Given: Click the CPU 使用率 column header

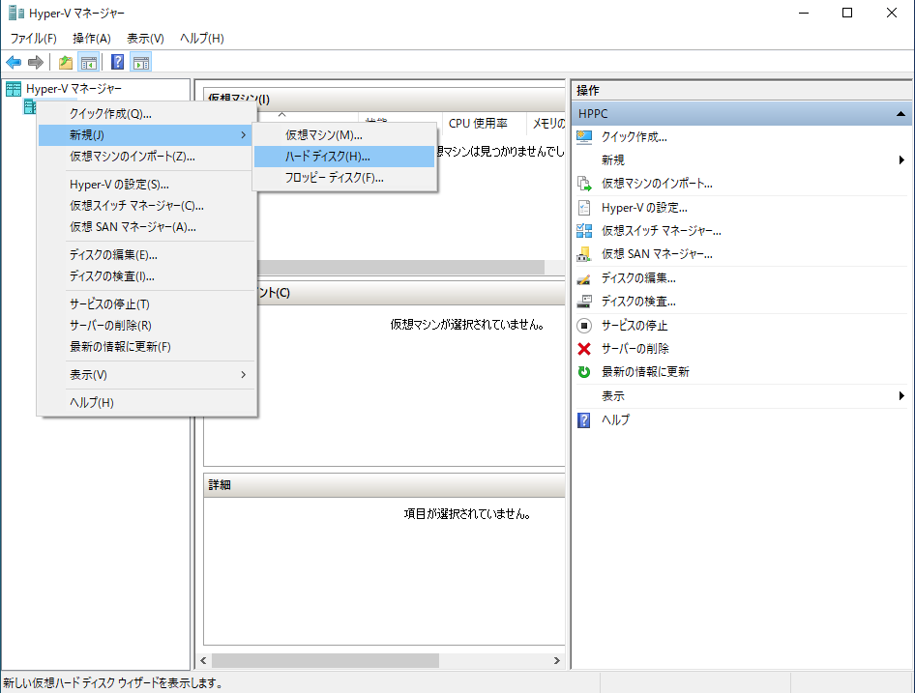Looking at the screenshot, I should coord(483,124).
